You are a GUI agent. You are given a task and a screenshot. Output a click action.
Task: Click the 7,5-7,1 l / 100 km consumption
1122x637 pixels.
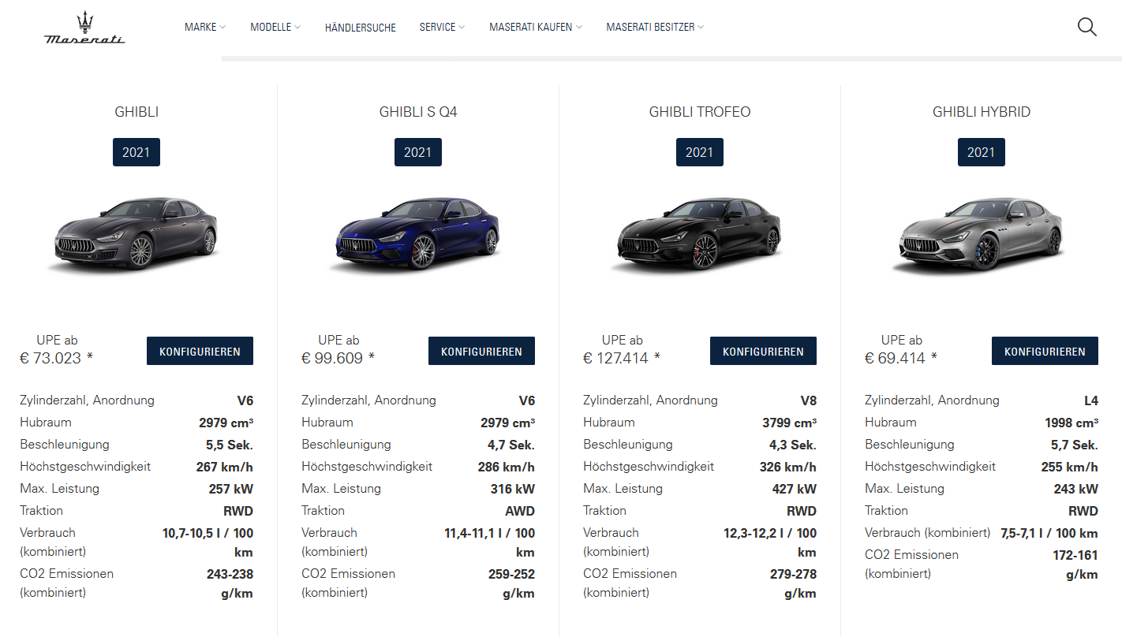[x=1049, y=533]
